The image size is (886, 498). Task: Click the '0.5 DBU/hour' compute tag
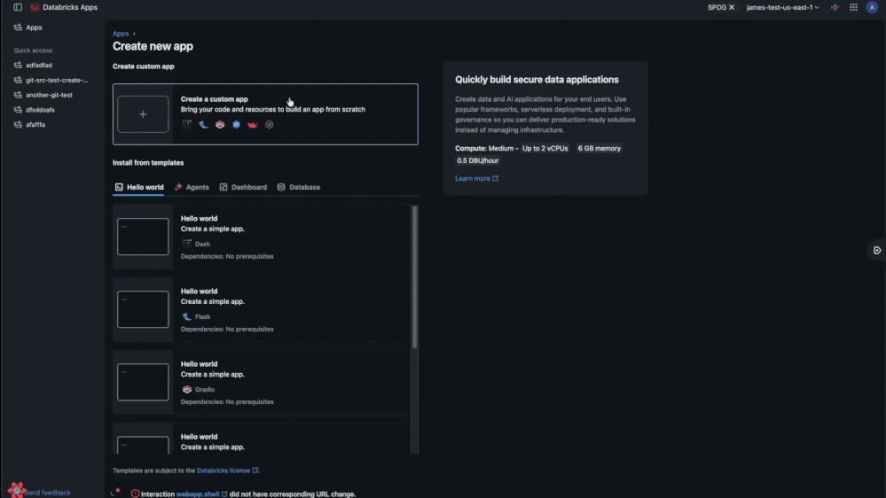coord(477,160)
